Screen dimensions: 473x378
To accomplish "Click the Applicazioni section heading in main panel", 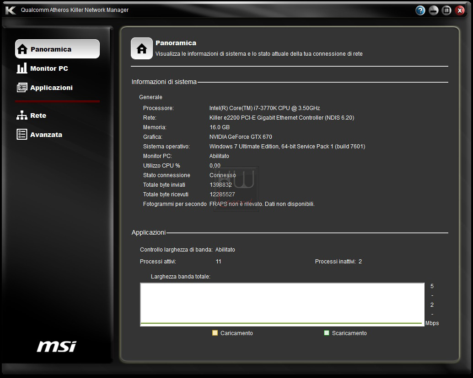I will tap(148, 233).
